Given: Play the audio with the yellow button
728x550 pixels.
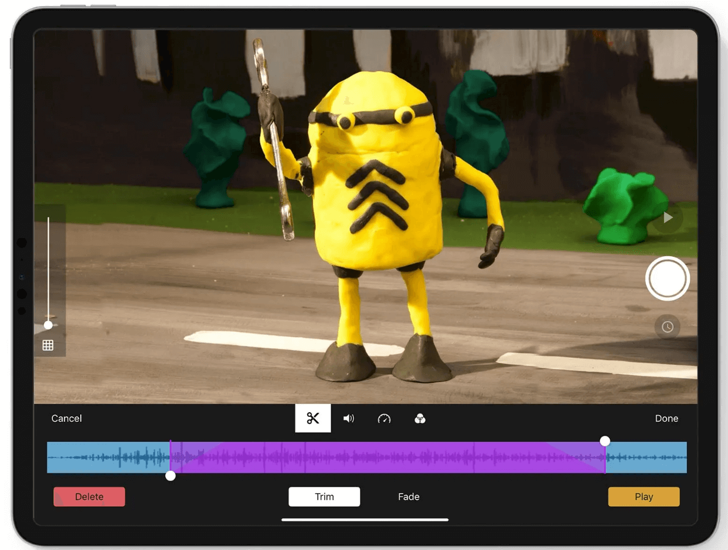Looking at the screenshot, I should coord(644,497).
